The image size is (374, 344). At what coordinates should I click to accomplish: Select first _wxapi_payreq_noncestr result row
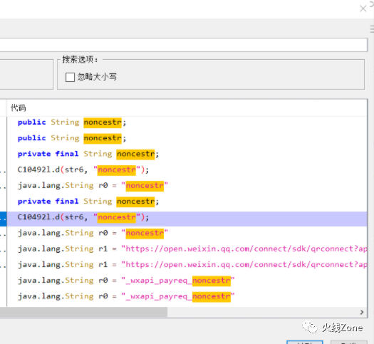click(x=187, y=281)
